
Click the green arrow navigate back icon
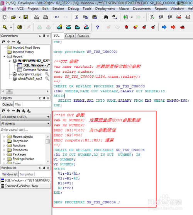pos(126,17)
